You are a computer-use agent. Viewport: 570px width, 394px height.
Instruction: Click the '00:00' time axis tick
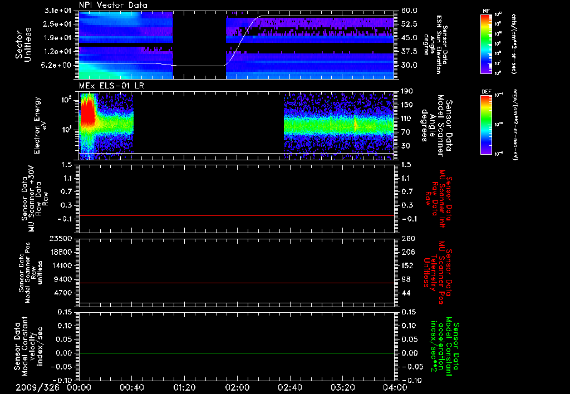pyautogui.click(x=79, y=388)
